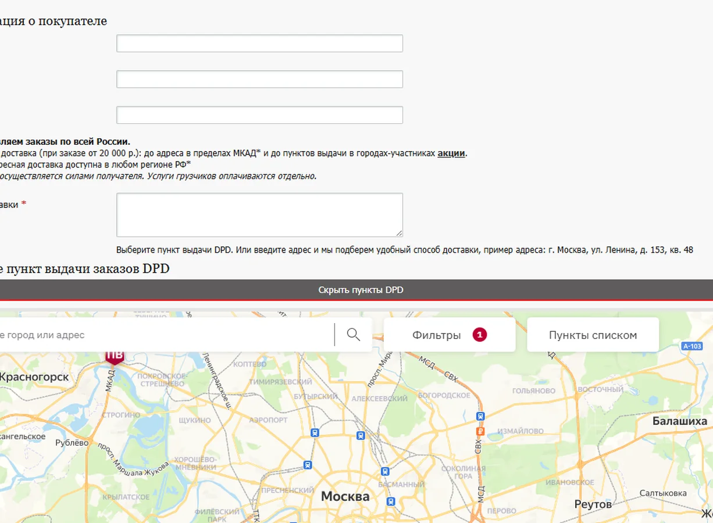The image size is (713, 523).
Task: Click the Москва city label on map
Action: [345, 496]
